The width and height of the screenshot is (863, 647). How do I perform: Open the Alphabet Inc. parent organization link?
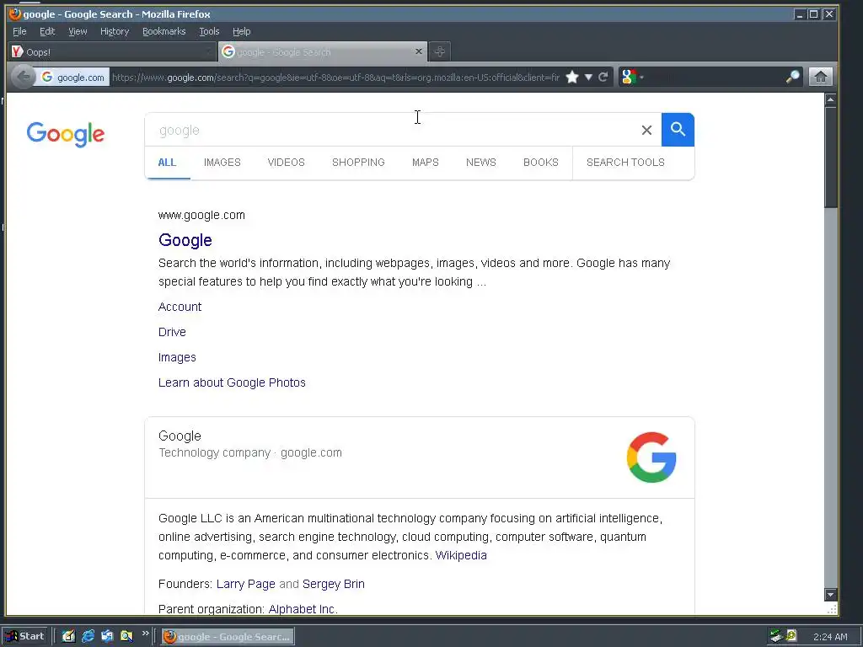pyautogui.click(x=303, y=609)
